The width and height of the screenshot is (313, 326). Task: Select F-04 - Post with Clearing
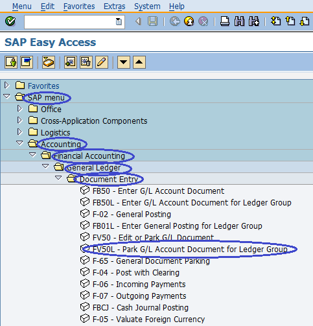(136, 273)
